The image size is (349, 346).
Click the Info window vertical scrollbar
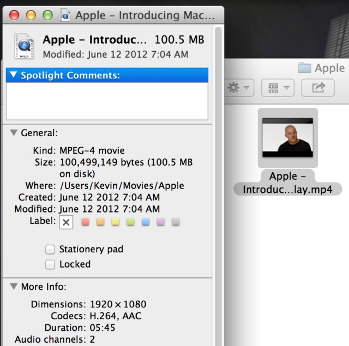point(218,186)
